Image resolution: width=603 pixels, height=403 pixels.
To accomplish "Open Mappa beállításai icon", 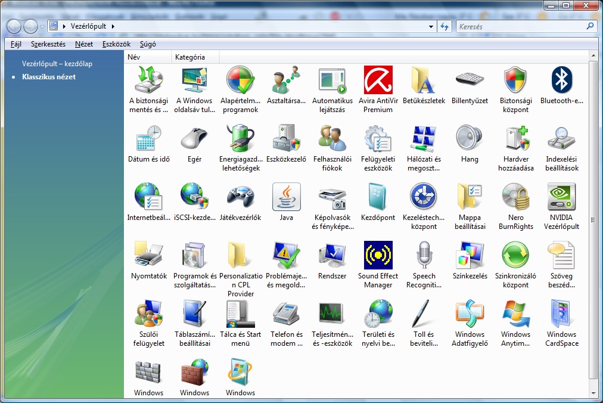I will point(470,197).
